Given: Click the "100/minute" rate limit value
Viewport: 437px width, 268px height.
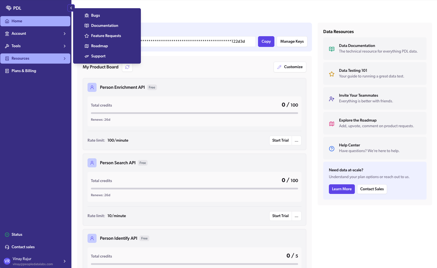Looking at the screenshot, I should tap(118, 141).
